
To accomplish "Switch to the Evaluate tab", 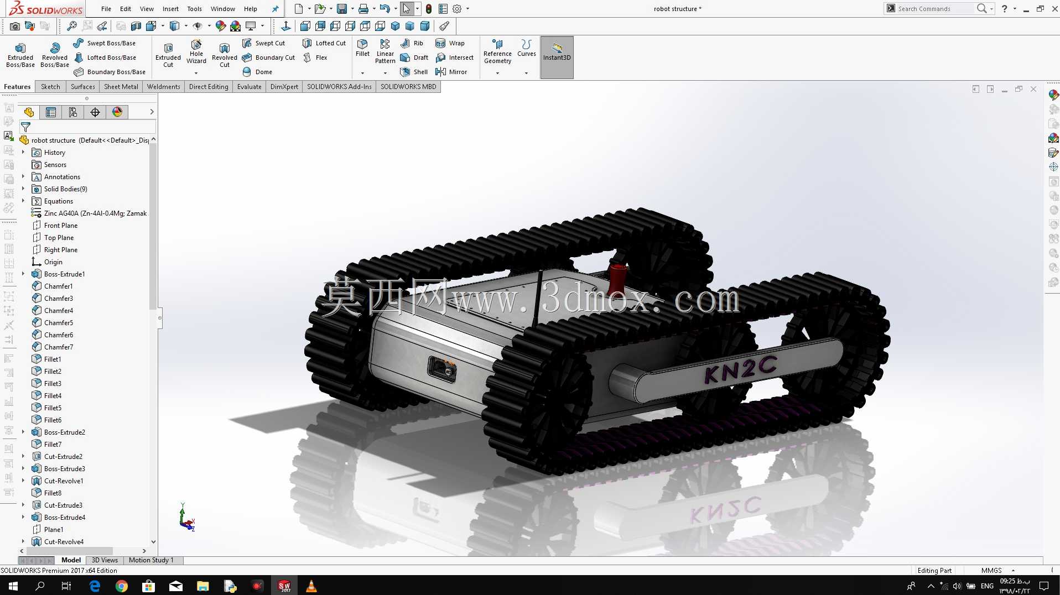I will point(250,87).
